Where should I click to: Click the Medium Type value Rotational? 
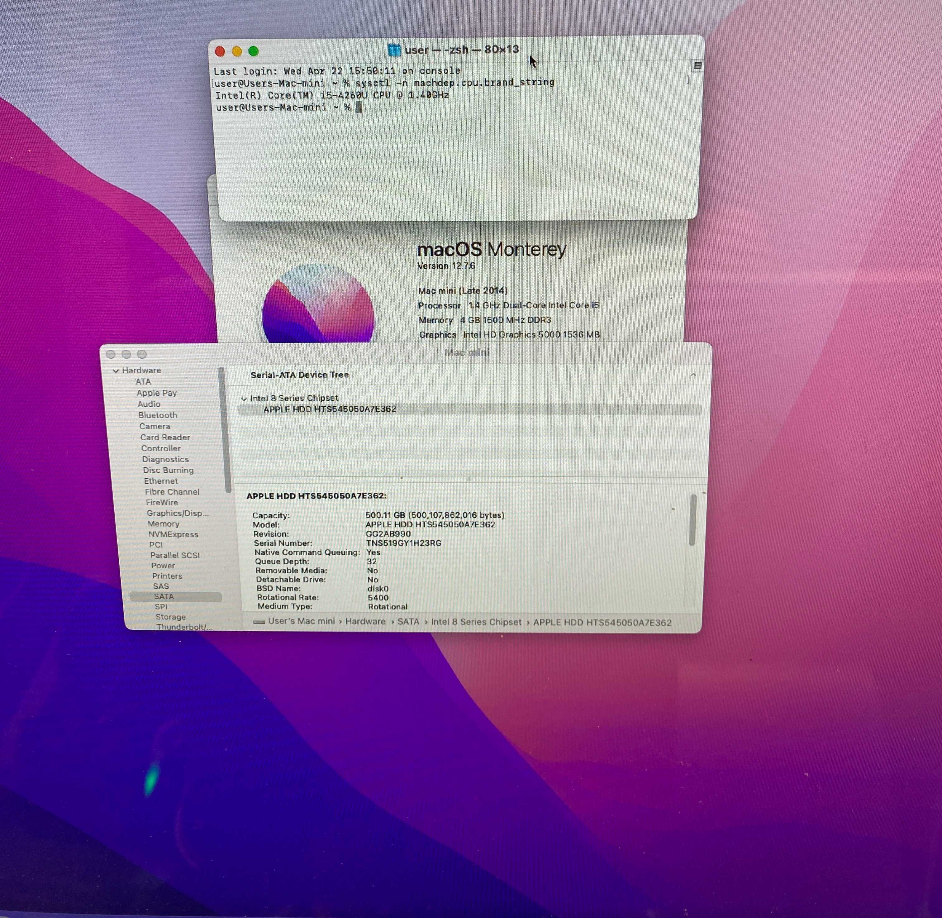click(x=388, y=607)
